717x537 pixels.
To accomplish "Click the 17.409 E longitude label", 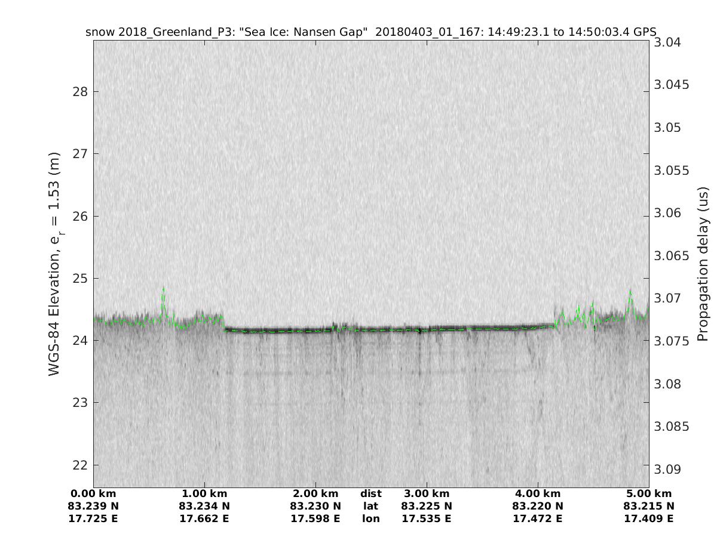I will point(648,519).
